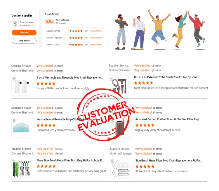Open Chuzhou Longbo Plastic Products supplier name
The image size is (219, 191).
tap(27, 24)
